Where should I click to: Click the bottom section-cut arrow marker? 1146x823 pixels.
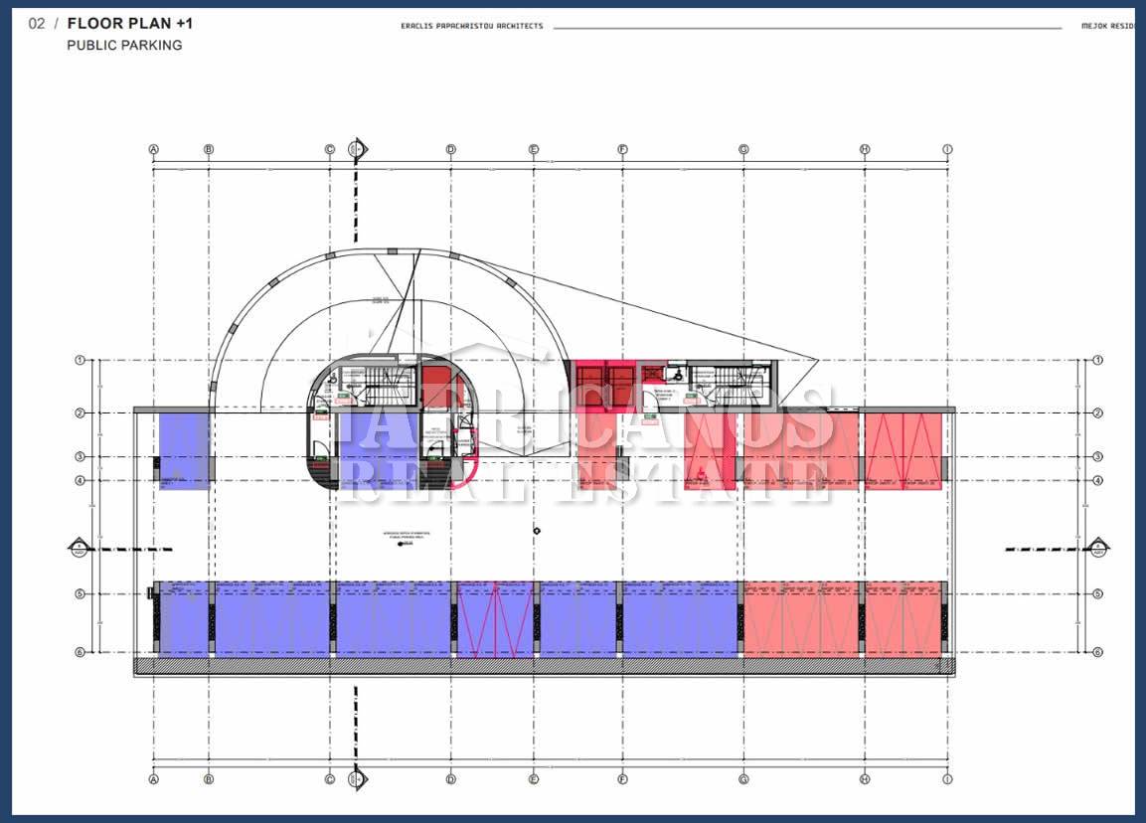[357, 779]
